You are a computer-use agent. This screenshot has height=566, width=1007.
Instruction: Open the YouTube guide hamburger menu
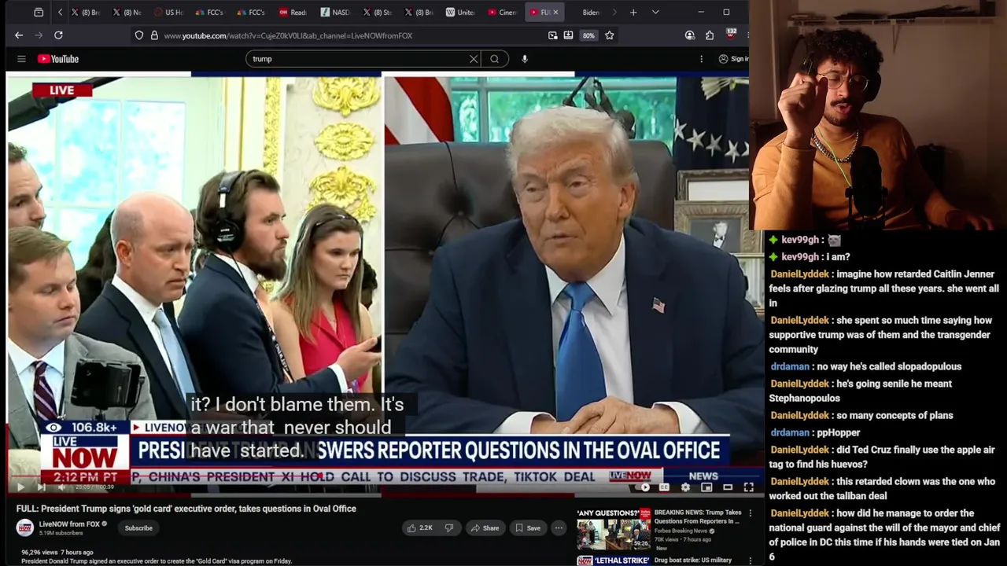[21, 59]
